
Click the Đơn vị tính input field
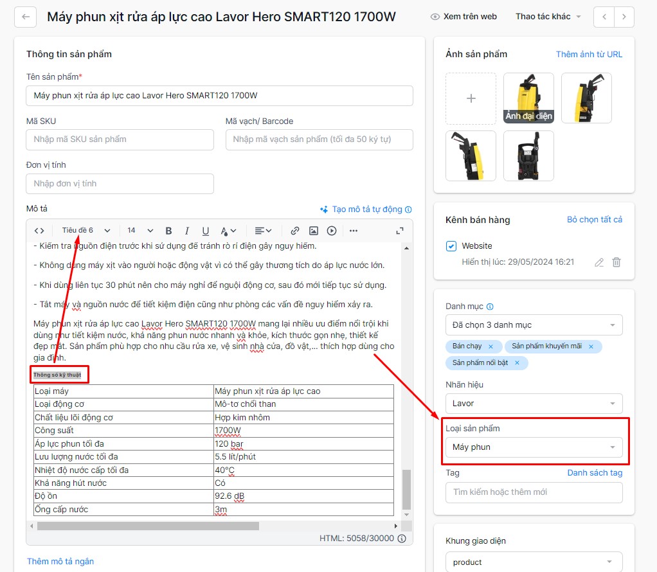[120, 184]
